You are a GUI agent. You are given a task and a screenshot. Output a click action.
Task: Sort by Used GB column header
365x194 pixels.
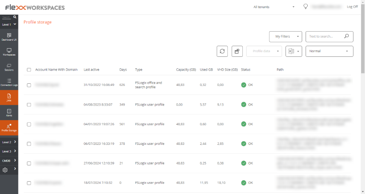206,70
